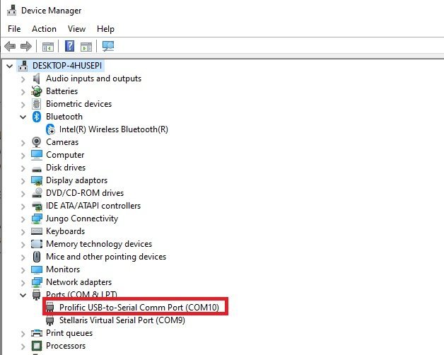Viewport: 444px width, 355px height.
Task: Select the Biometric devices label
Action: 78,104
